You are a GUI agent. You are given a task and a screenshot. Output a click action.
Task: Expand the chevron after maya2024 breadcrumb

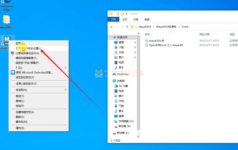(153, 27)
